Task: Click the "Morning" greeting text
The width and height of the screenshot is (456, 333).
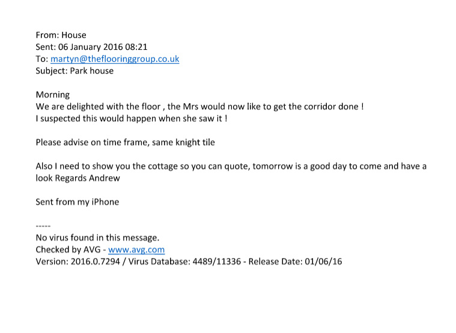Action: pos(53,95)
